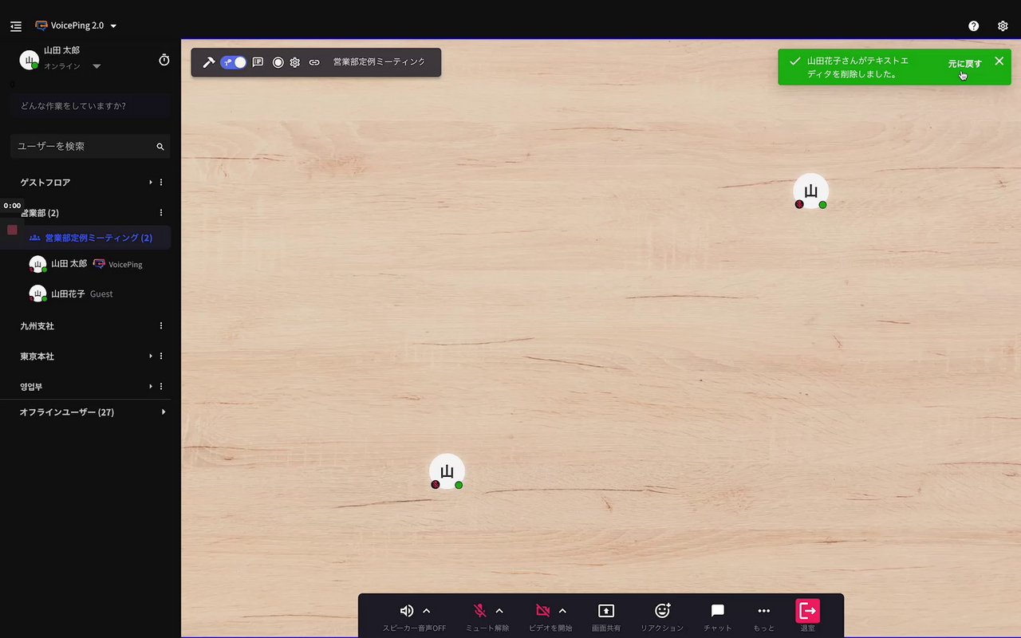This screenshot has width=1021, height=638.
Task: Open the オンライン status dropdown
Action: click(x=73, y=66)
